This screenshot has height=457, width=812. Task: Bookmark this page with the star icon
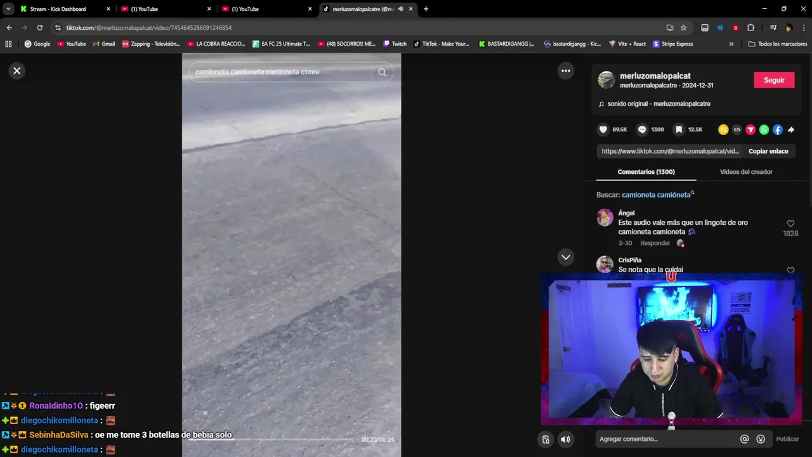click(x=683, y=28)
